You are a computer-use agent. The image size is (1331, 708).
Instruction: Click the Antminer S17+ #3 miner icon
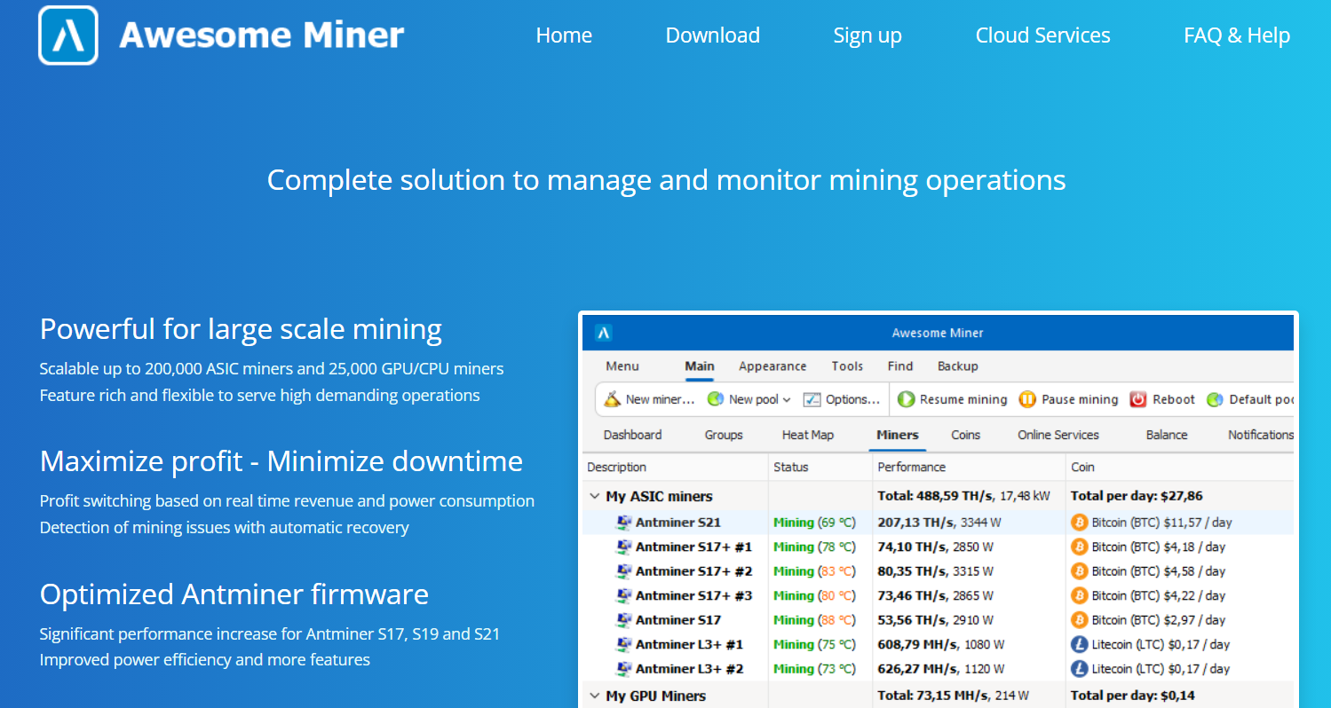[624, 595]
